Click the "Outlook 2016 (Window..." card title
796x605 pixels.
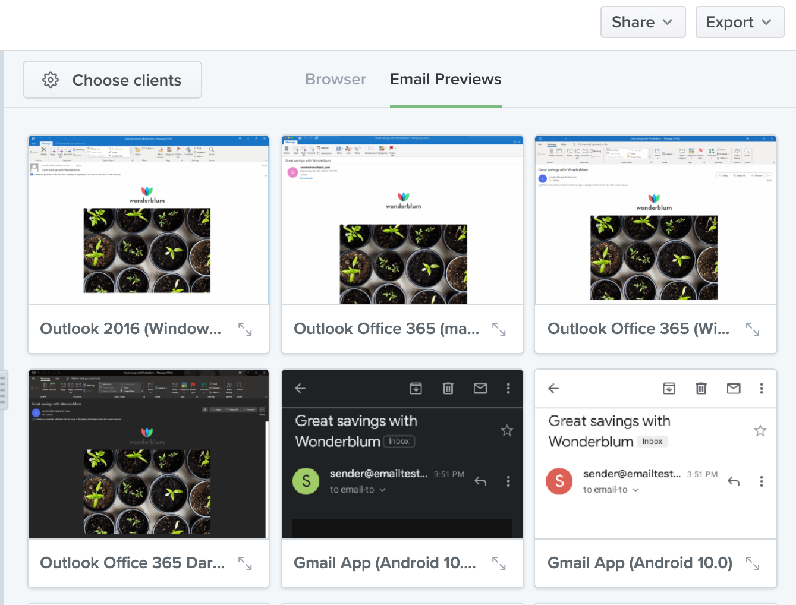click(130, 329)
